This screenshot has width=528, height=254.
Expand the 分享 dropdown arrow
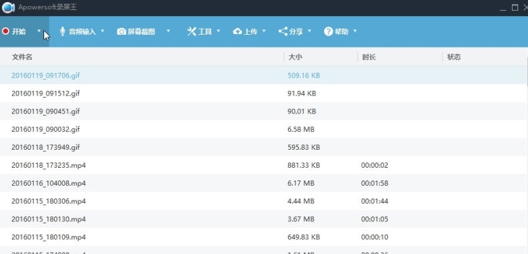pyautogui.click(x=309, y=31)
